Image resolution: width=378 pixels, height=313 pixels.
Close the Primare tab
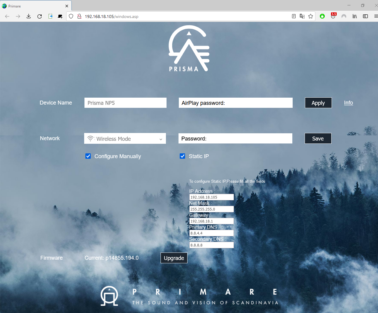point(67,6)
